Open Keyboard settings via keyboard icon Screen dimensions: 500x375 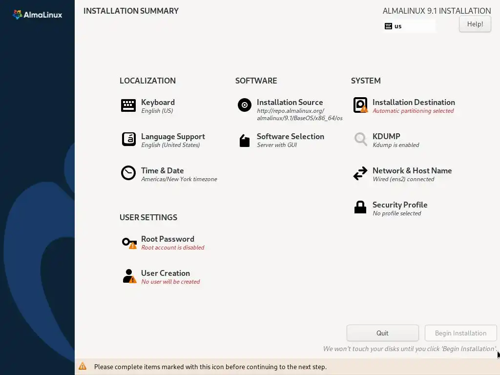point(128,105)
